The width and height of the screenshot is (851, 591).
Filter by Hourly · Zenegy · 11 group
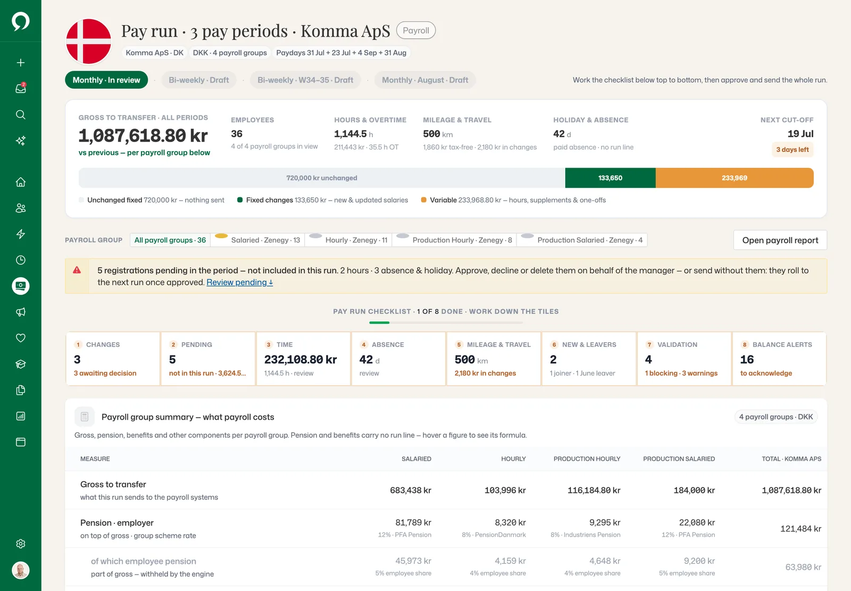(349, 240)
